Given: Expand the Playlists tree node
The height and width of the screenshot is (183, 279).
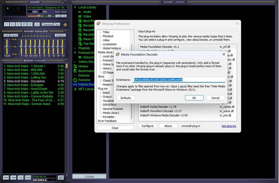Looking at the screenshot, I should pos(75,48).
